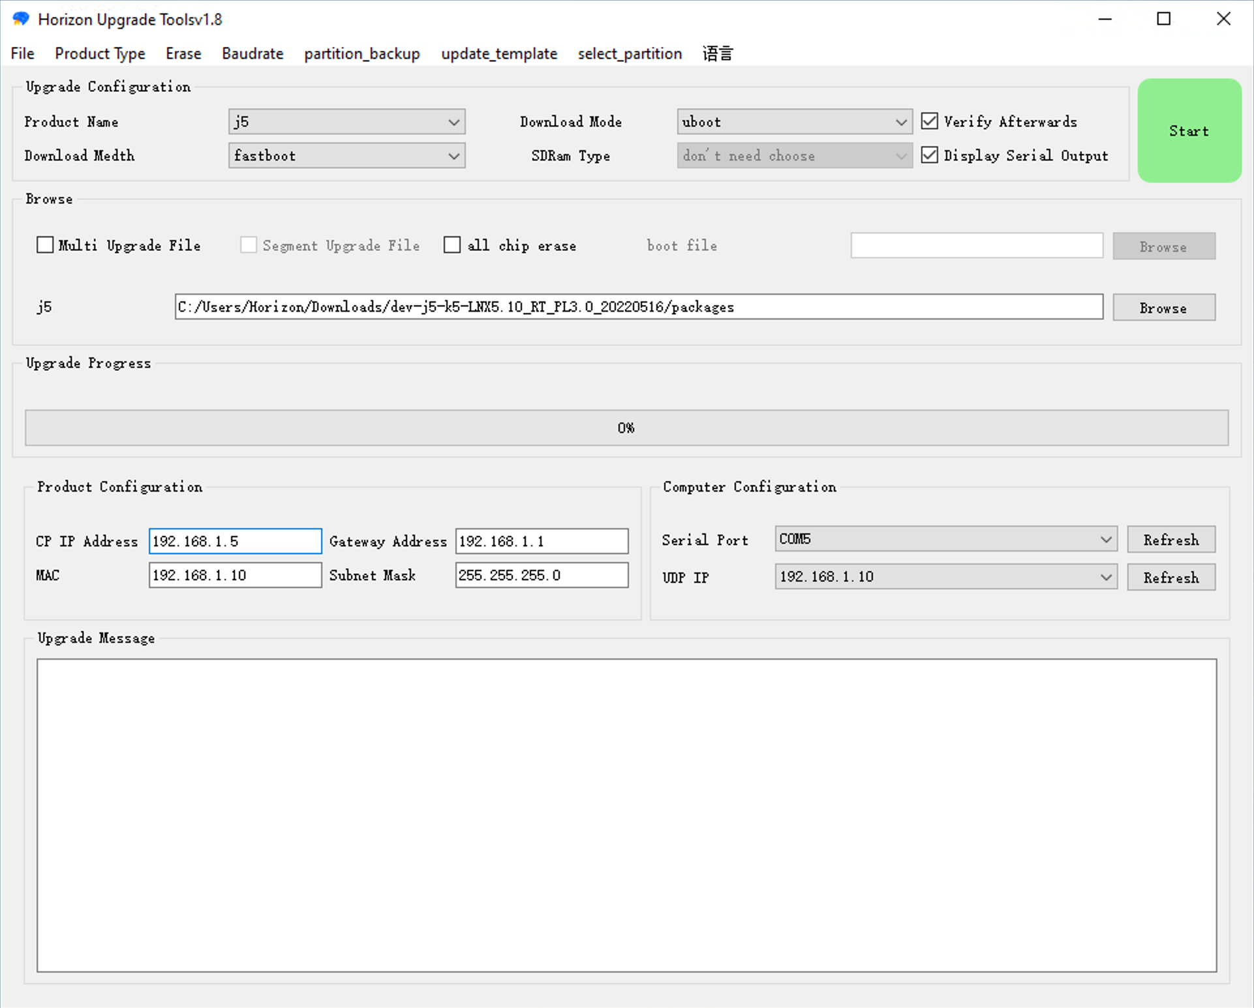Viewport: 1254px width, 1008px height.
Task: Click inside the Upgrade Message text area
Action: click(626, 815)
